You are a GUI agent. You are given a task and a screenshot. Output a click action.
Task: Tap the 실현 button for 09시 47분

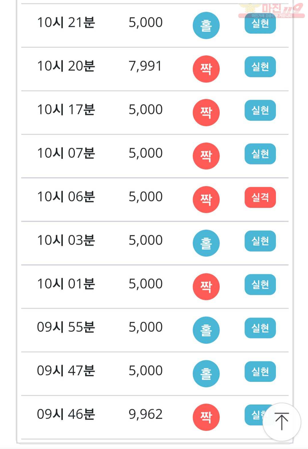(x=260, y=372)
